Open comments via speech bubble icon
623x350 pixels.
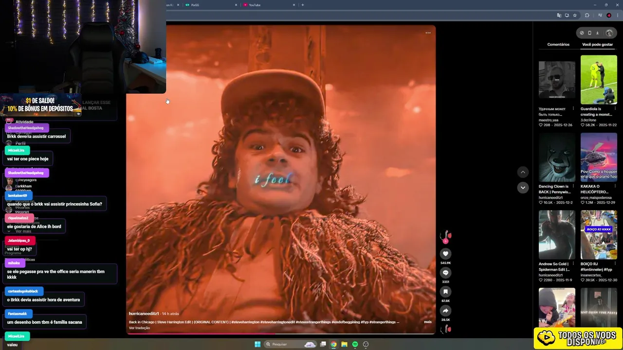click(445, 273)
